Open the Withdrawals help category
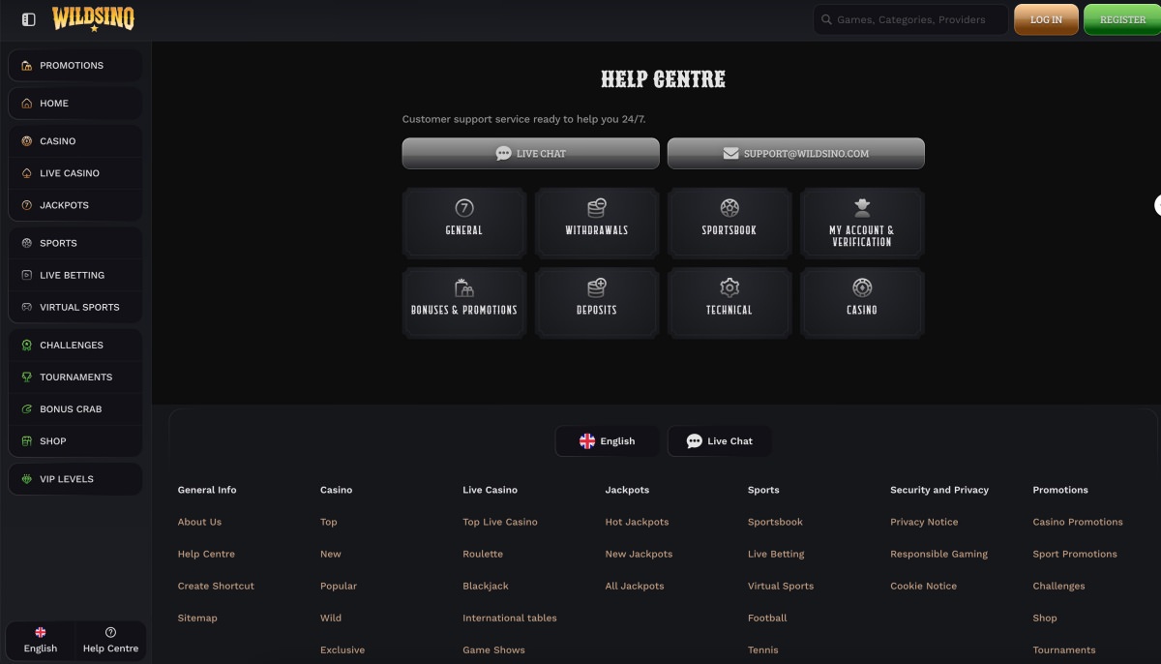 point(597,224)
